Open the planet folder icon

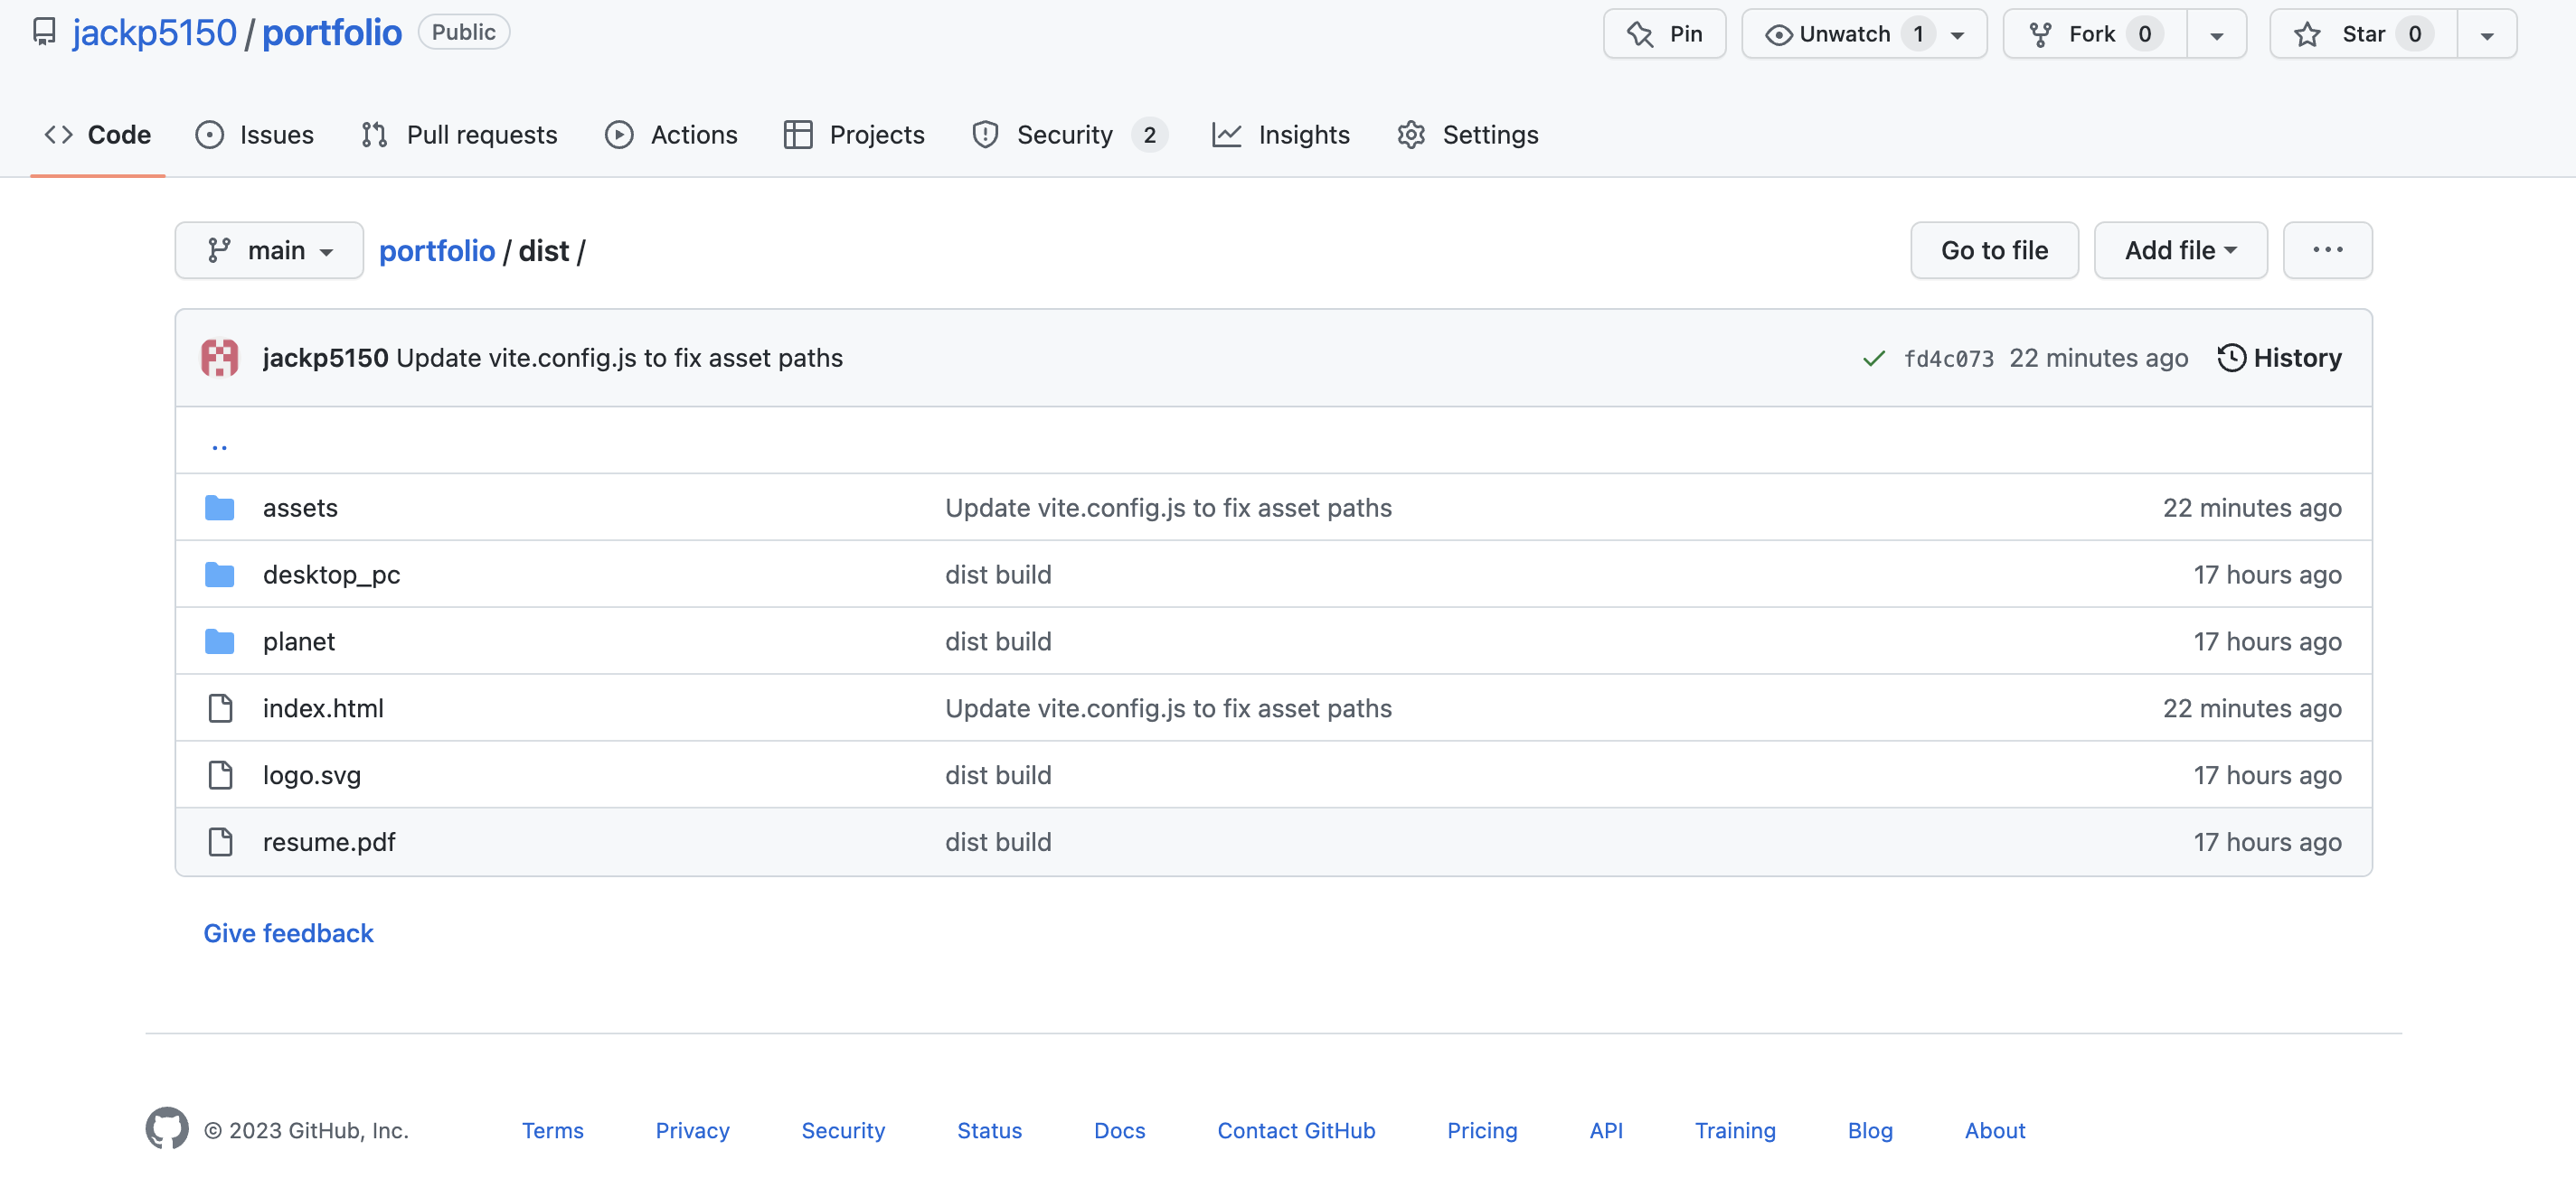[220, 641]
